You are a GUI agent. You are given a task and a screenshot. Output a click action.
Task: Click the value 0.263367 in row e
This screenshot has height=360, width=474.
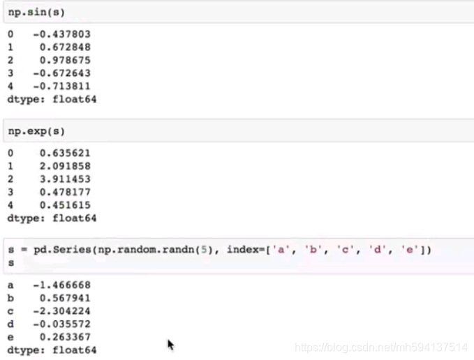pyautogui.click(x=65, y=337)
